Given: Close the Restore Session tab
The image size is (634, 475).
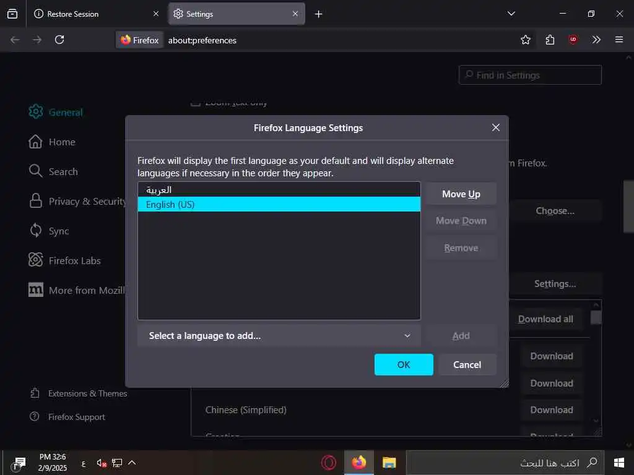Looking at the screenshot, I should pos(155,14).
